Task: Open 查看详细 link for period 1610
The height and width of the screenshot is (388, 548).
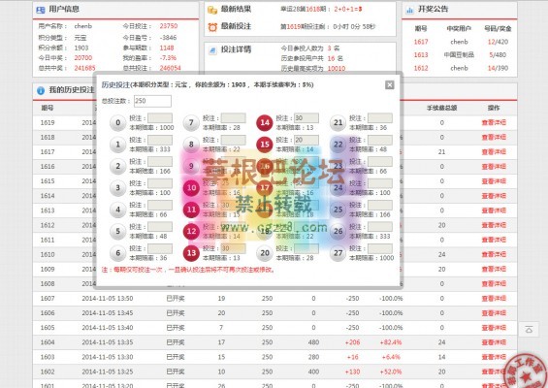Action: tap(494, 254)
